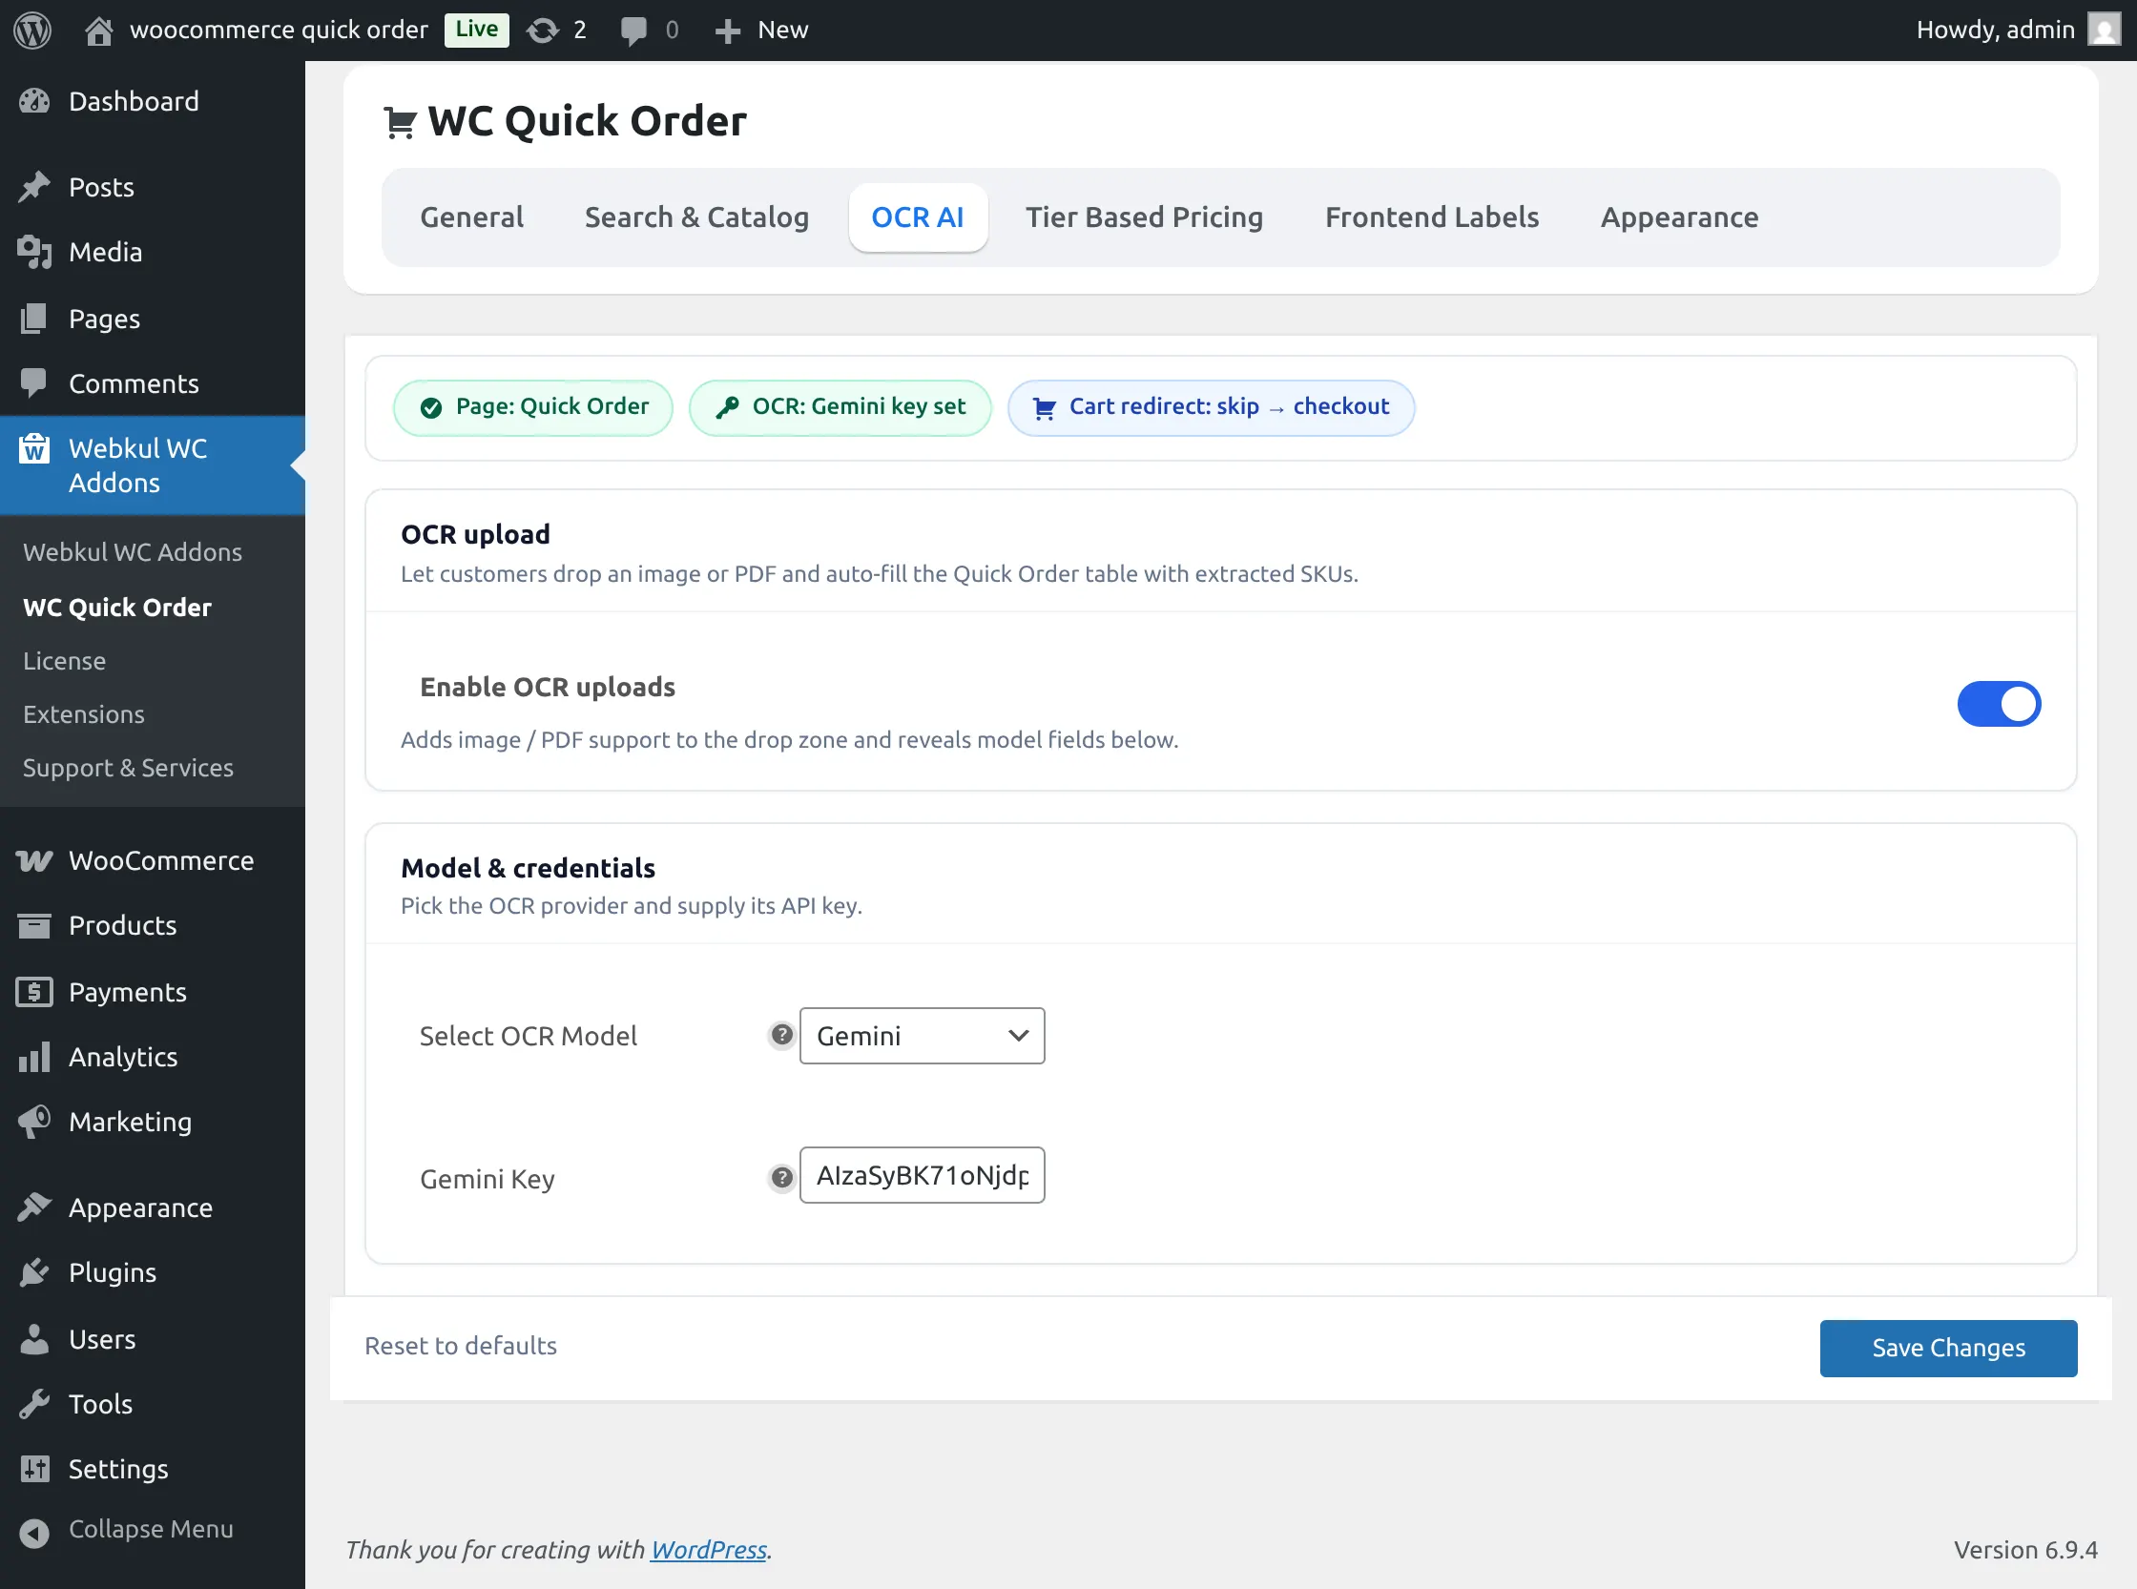Open the Appearance settings tab
The image size is (2137, 1589).
tap(1679, 217)
